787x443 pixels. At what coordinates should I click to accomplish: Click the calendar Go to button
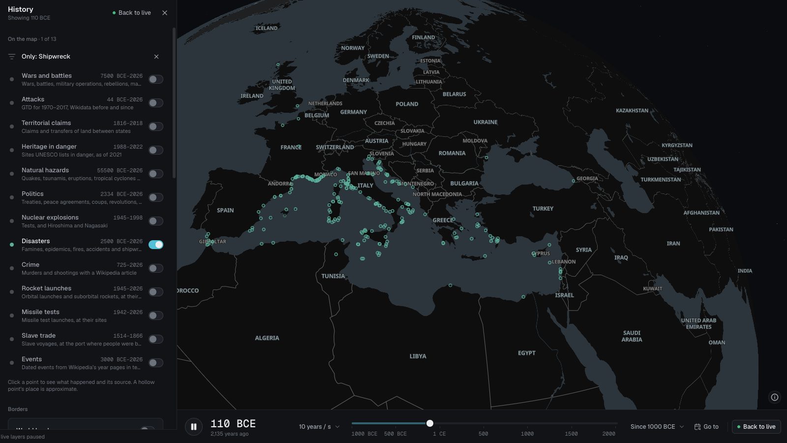pos(706,427)
